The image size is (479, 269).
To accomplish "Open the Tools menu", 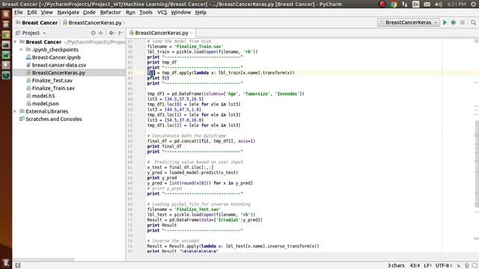I will 146,13.
